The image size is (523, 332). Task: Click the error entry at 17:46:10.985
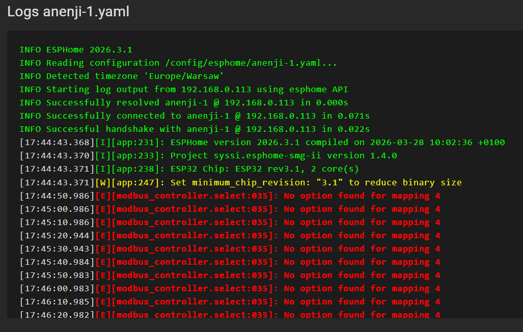pyautogui.click(x=230, y=301)
